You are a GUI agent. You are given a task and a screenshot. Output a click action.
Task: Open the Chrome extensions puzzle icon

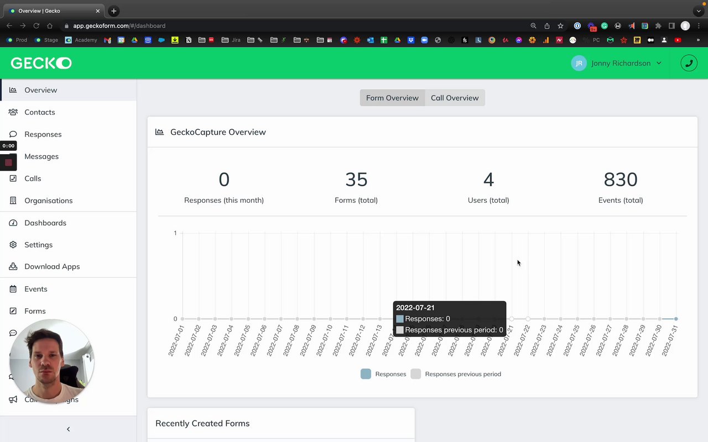tap(658, 26)
